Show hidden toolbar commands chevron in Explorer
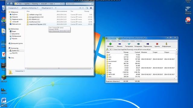 pos(56,8)
